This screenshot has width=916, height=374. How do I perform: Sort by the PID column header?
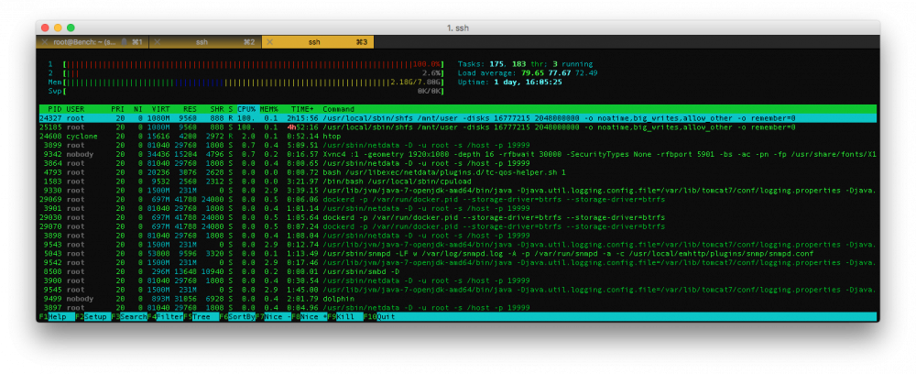pos(56,109)
